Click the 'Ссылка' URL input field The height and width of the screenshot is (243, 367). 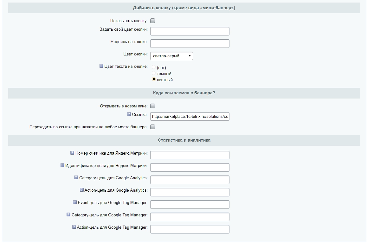pyautogui.click(x=190, y=117)
